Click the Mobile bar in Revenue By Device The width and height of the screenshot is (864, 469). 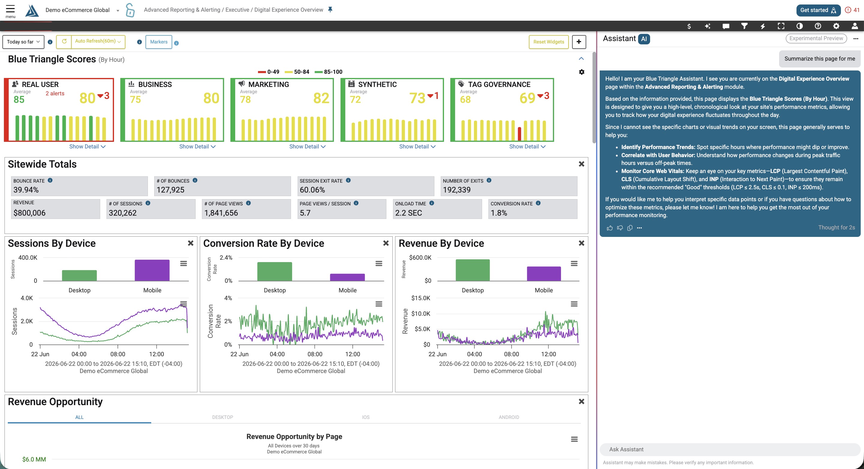coord(544,273)
